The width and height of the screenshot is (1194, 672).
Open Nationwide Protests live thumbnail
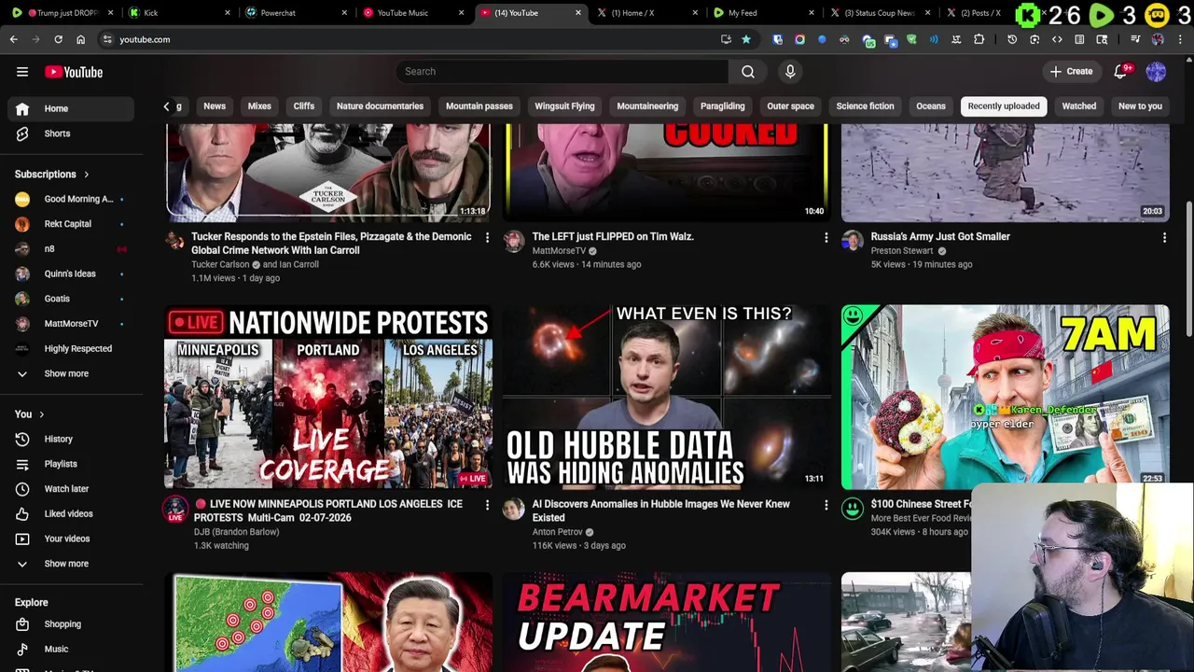[x=328, y=397]
